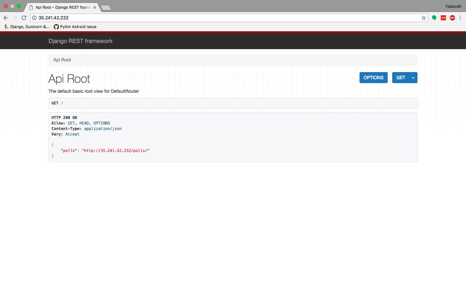The width and height of the screenshot is (466, 291).
Task: Click the Api Root page heading
Action: click(x=69, y=79)
